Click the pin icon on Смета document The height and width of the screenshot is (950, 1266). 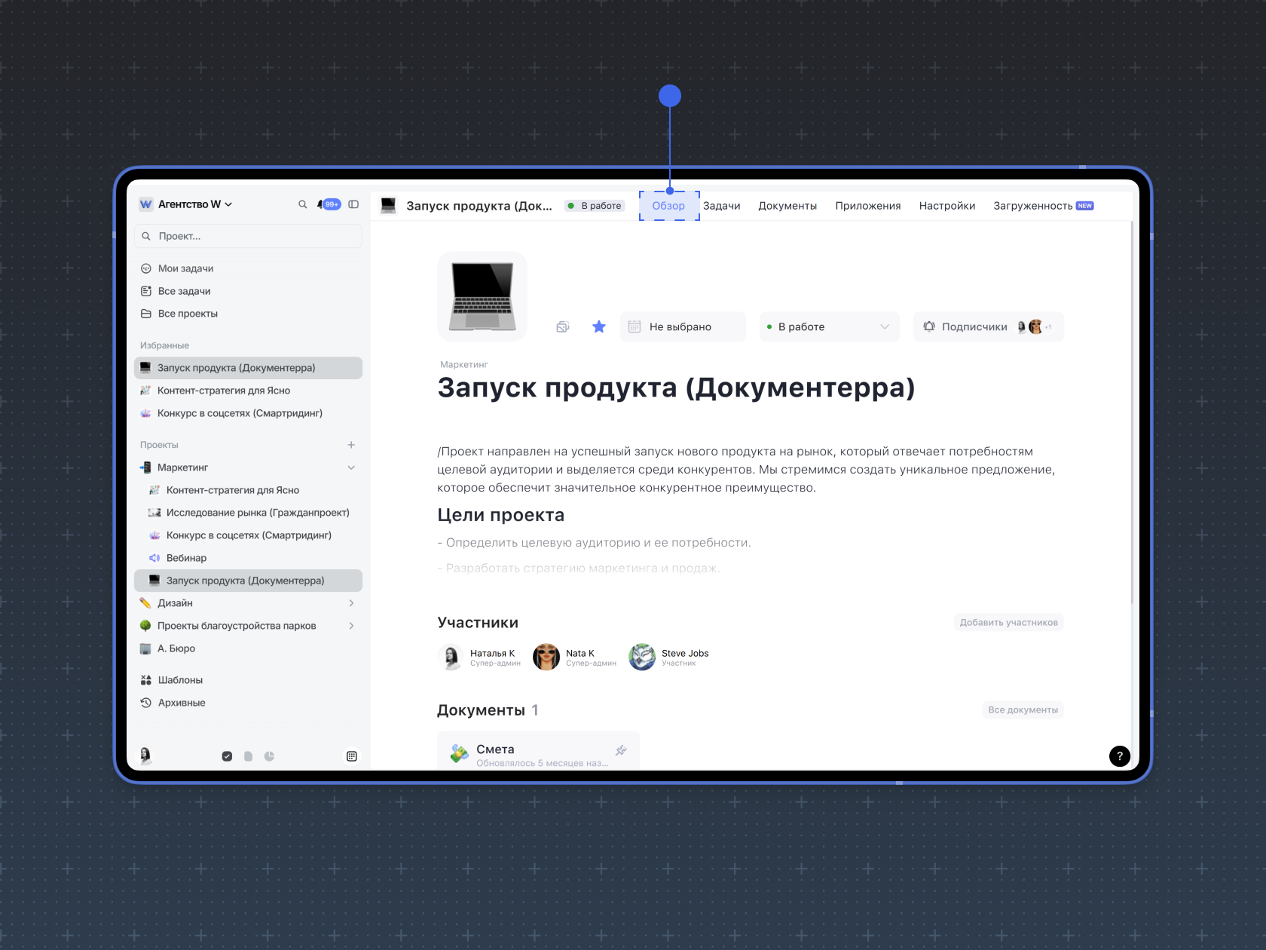[621, 750]
